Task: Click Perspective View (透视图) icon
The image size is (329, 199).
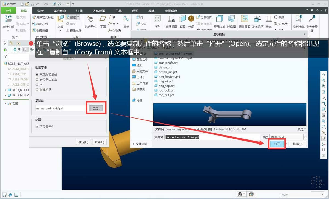Action: click(231, 19)
